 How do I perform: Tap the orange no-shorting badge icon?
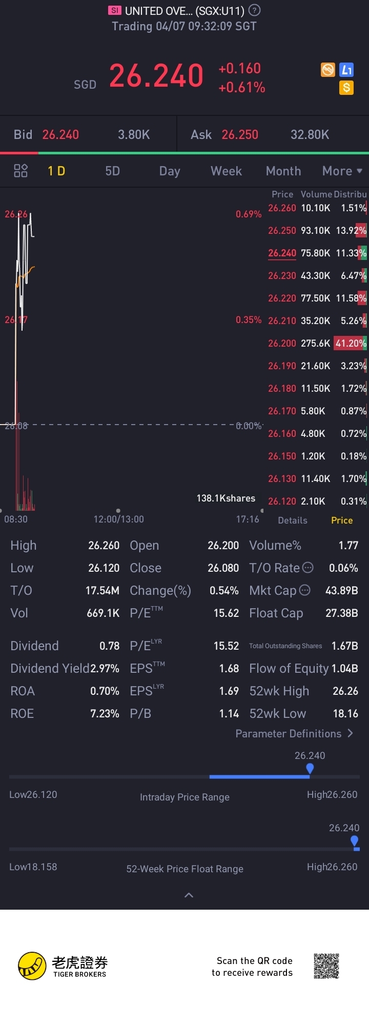point(328,70)
